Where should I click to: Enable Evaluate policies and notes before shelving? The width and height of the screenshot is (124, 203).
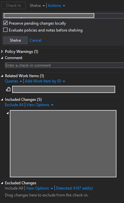[x=6, y=30]
